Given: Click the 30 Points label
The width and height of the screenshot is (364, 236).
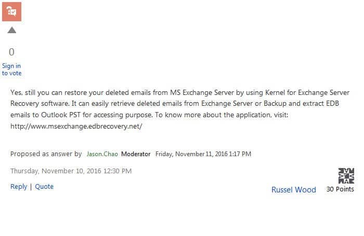Looking at the screenshot, I should coord(340,189).
